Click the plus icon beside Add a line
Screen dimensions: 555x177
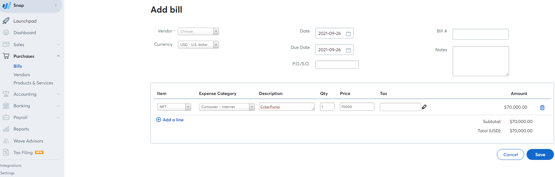click(159, 120)
